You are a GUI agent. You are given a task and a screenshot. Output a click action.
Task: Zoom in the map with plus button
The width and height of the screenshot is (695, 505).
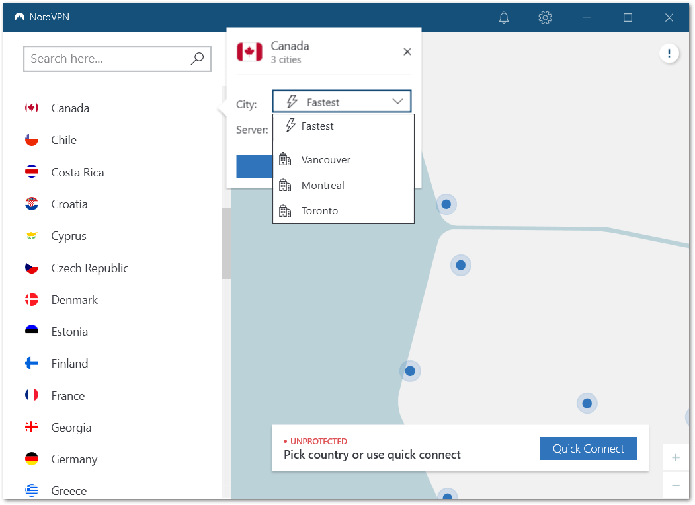[x=676, y=457]
